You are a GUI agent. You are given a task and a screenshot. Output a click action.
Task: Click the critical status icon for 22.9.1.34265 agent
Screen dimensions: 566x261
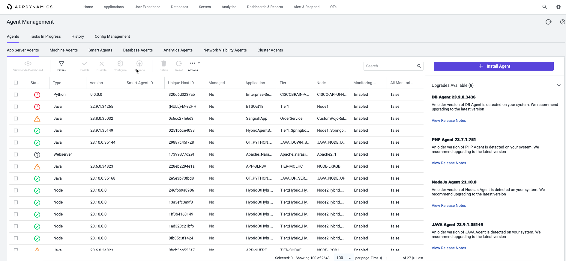coord(37,107)
